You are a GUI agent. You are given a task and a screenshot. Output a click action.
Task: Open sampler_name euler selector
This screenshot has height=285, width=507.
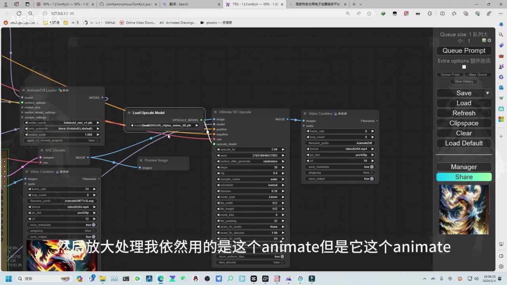(250, 179)
